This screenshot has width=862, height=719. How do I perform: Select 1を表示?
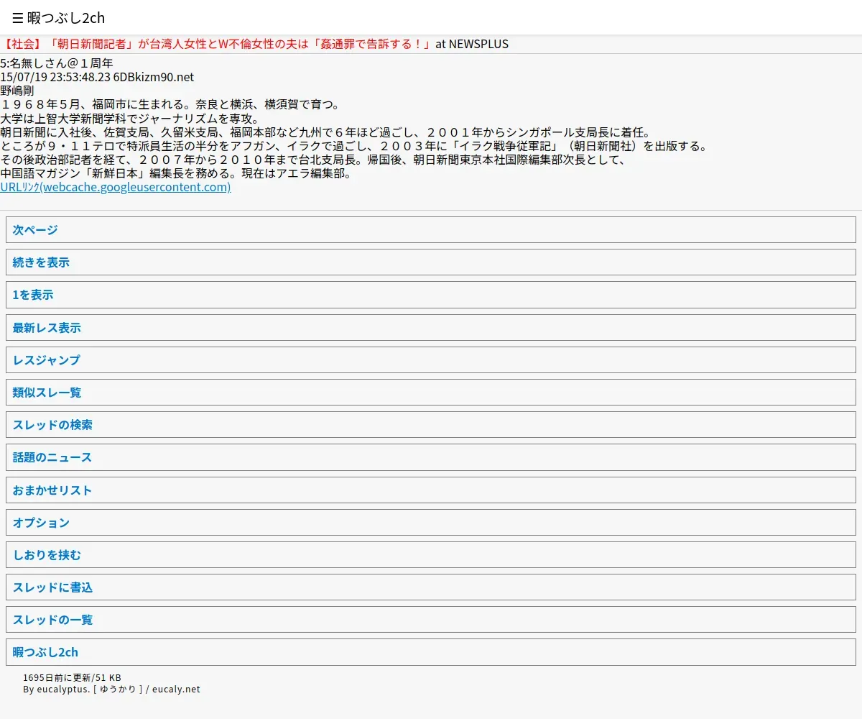(431, 295)
